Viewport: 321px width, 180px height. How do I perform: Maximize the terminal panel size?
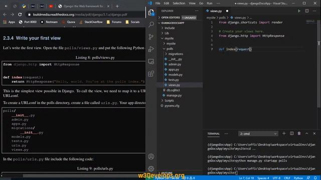[306, 133]
